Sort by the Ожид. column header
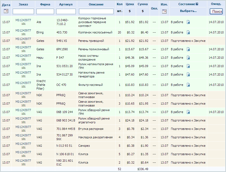The image size is (226, 172). (216, 4)
